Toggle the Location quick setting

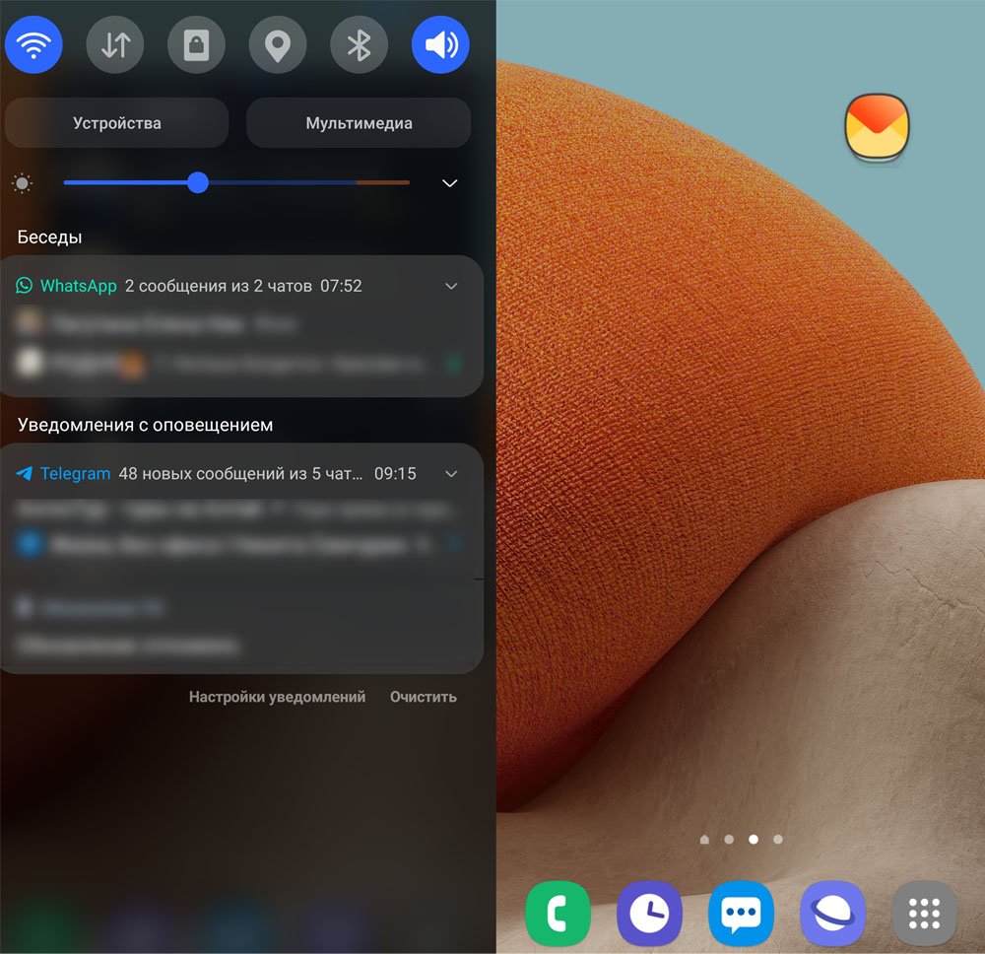278,44
